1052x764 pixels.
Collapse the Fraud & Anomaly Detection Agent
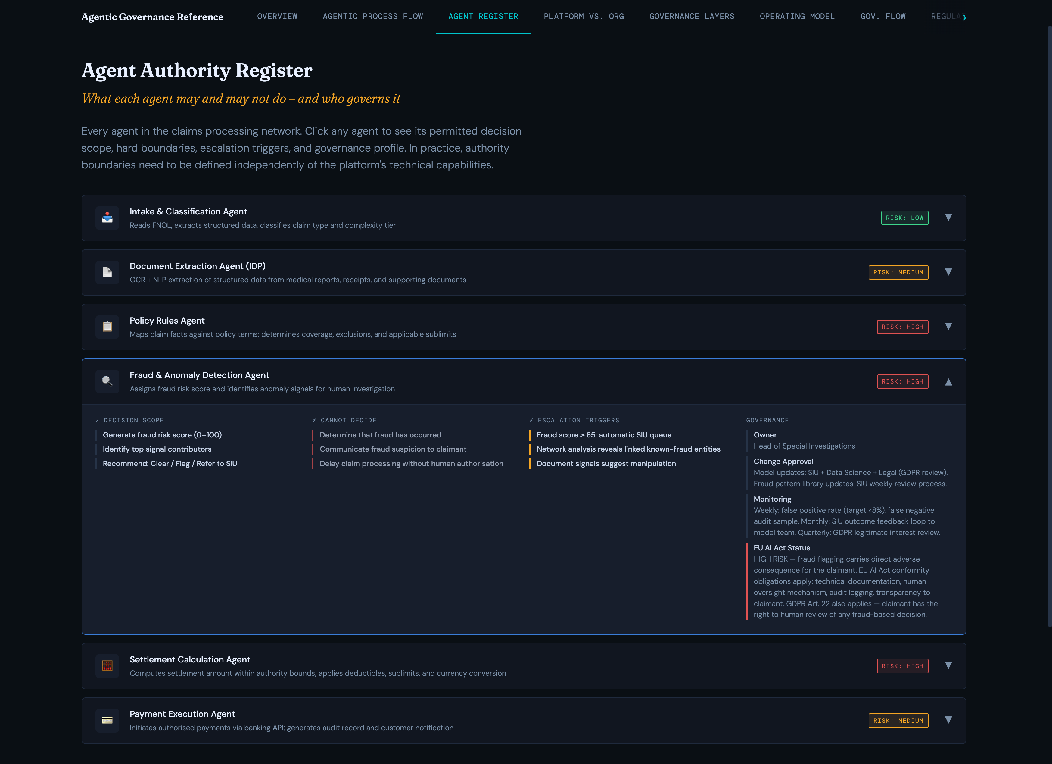coord(948,381)
